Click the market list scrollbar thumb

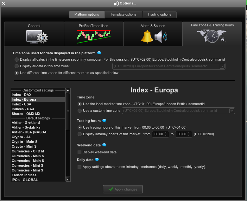[68, 111]
